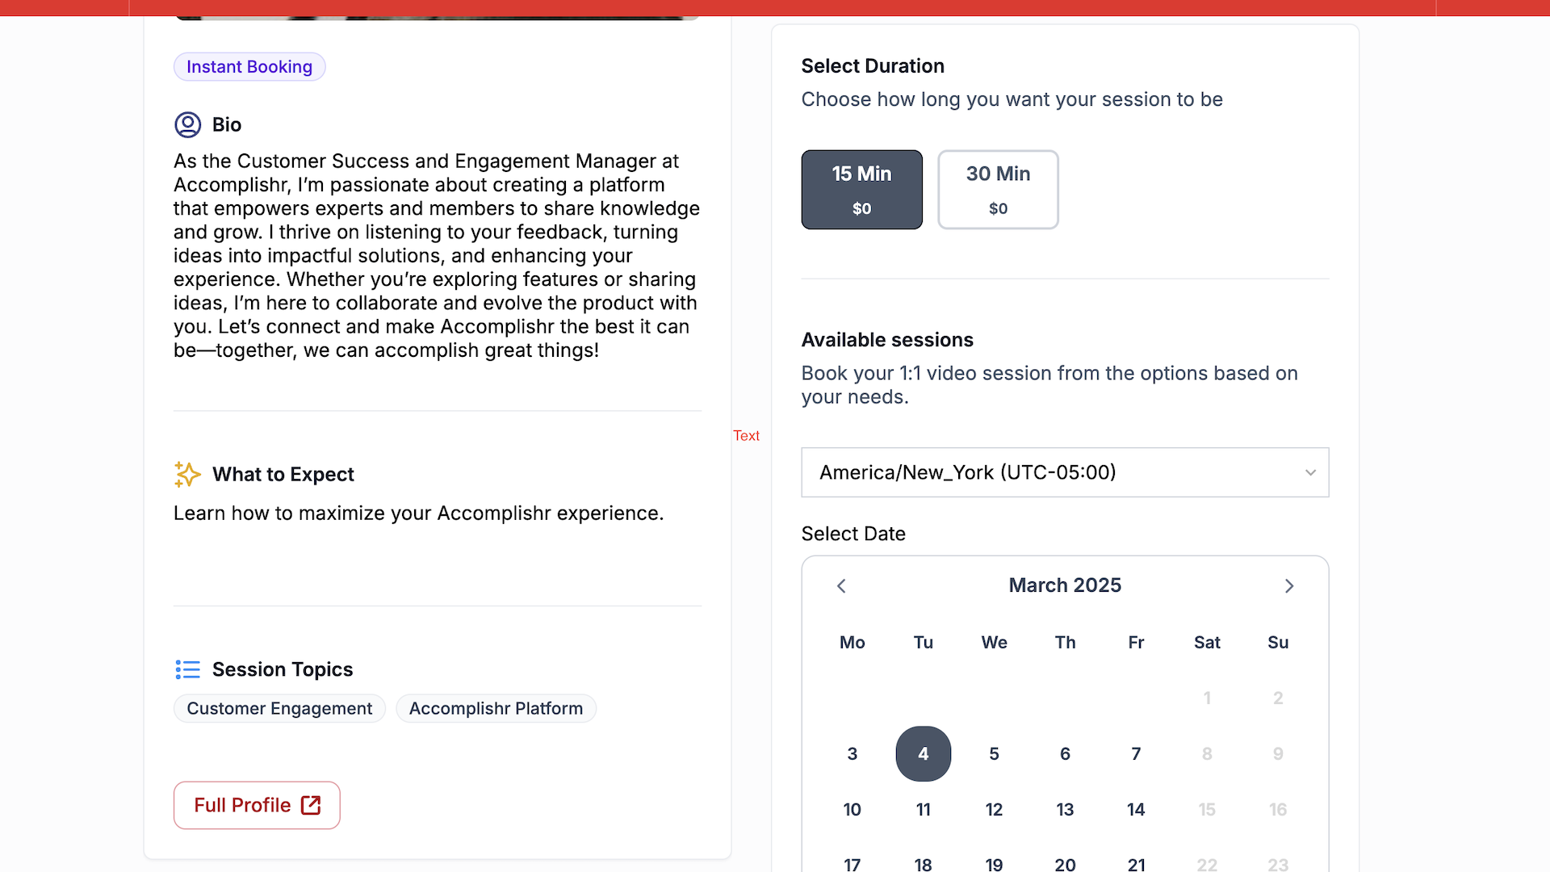Click the Available sessions heading
The image size is (1550, 872).
pyautogui.click(x=887, y=340)
